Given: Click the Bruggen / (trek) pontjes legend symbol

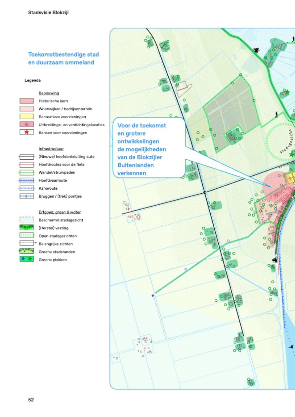Looking at the screenshot, I should tap(27, 196).
